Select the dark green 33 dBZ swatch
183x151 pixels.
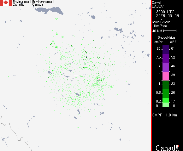166,85
